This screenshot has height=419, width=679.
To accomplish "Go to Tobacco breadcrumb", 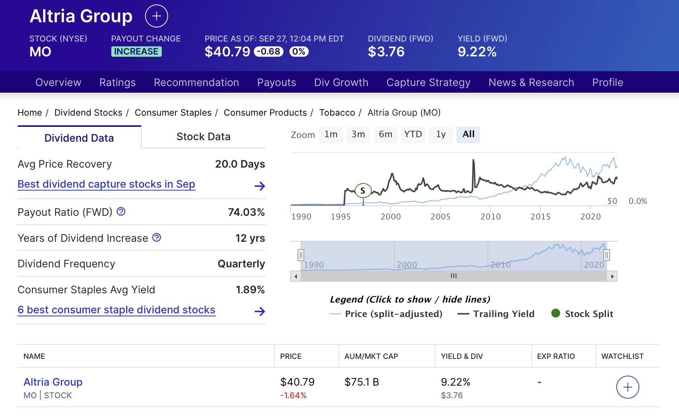I will pyautogui.click(x=337, y=113).
